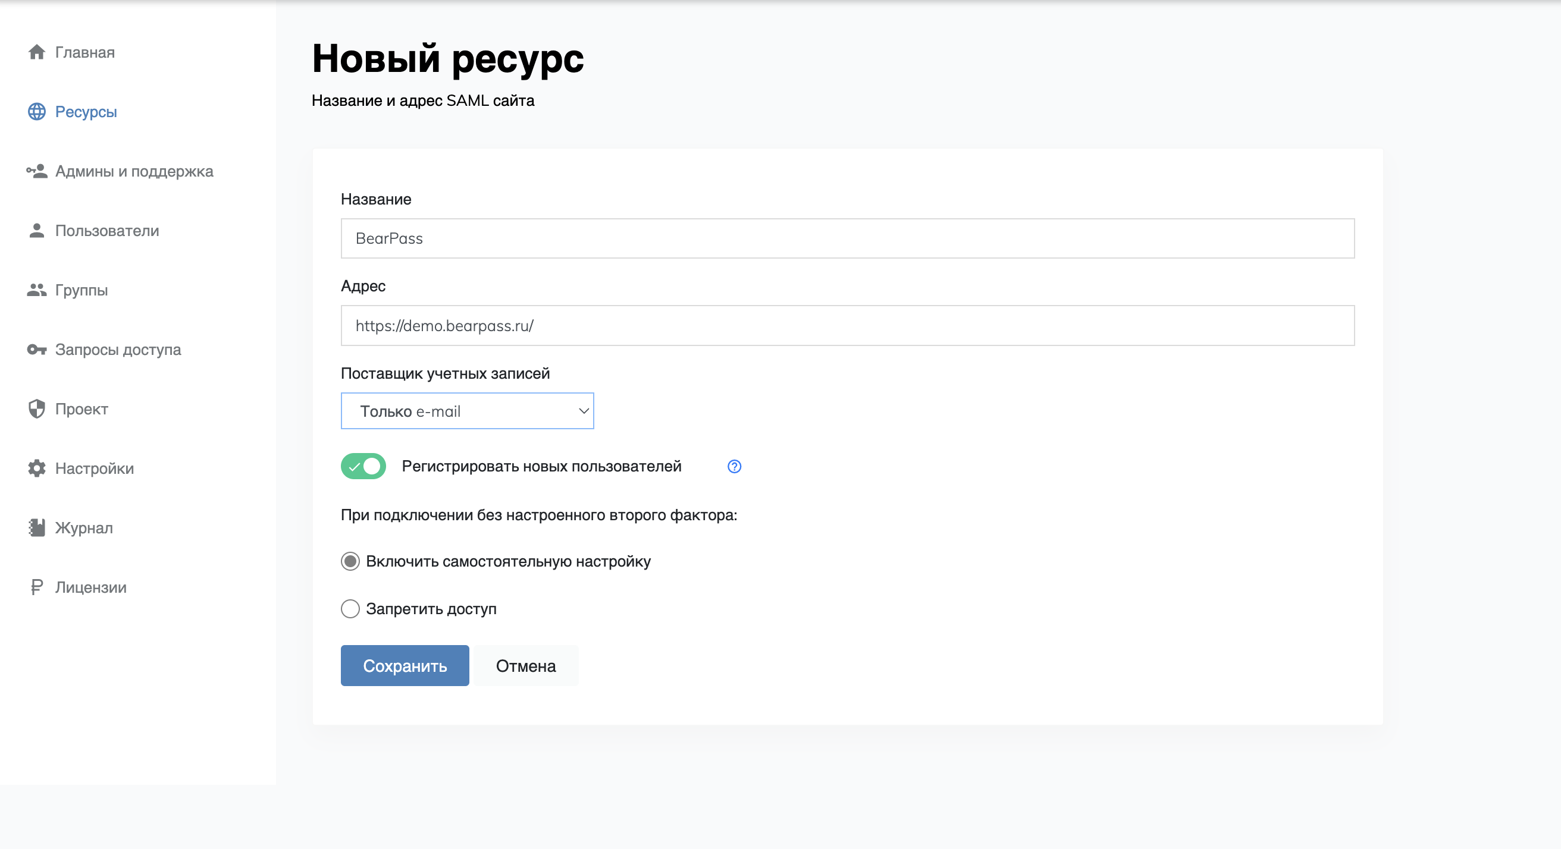
Task: Click the journal book icon beside Журнал
Action: [36, 527]
